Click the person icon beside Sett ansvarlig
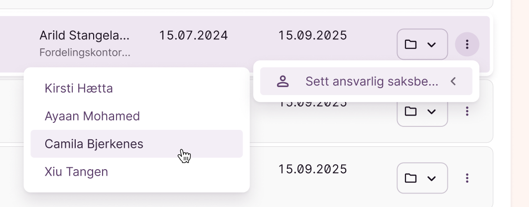 point(283,82)
